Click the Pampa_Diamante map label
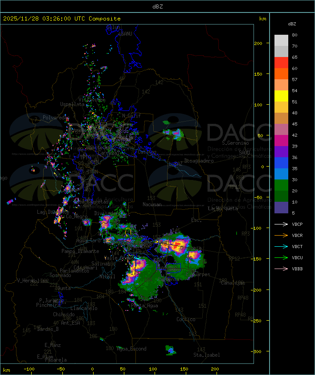The image size is (315, 375). tap(80, 251)
